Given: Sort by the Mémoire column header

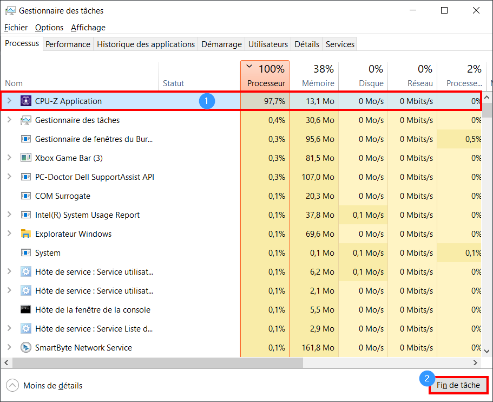Looking at the screenshot, I should click(314, 75).
